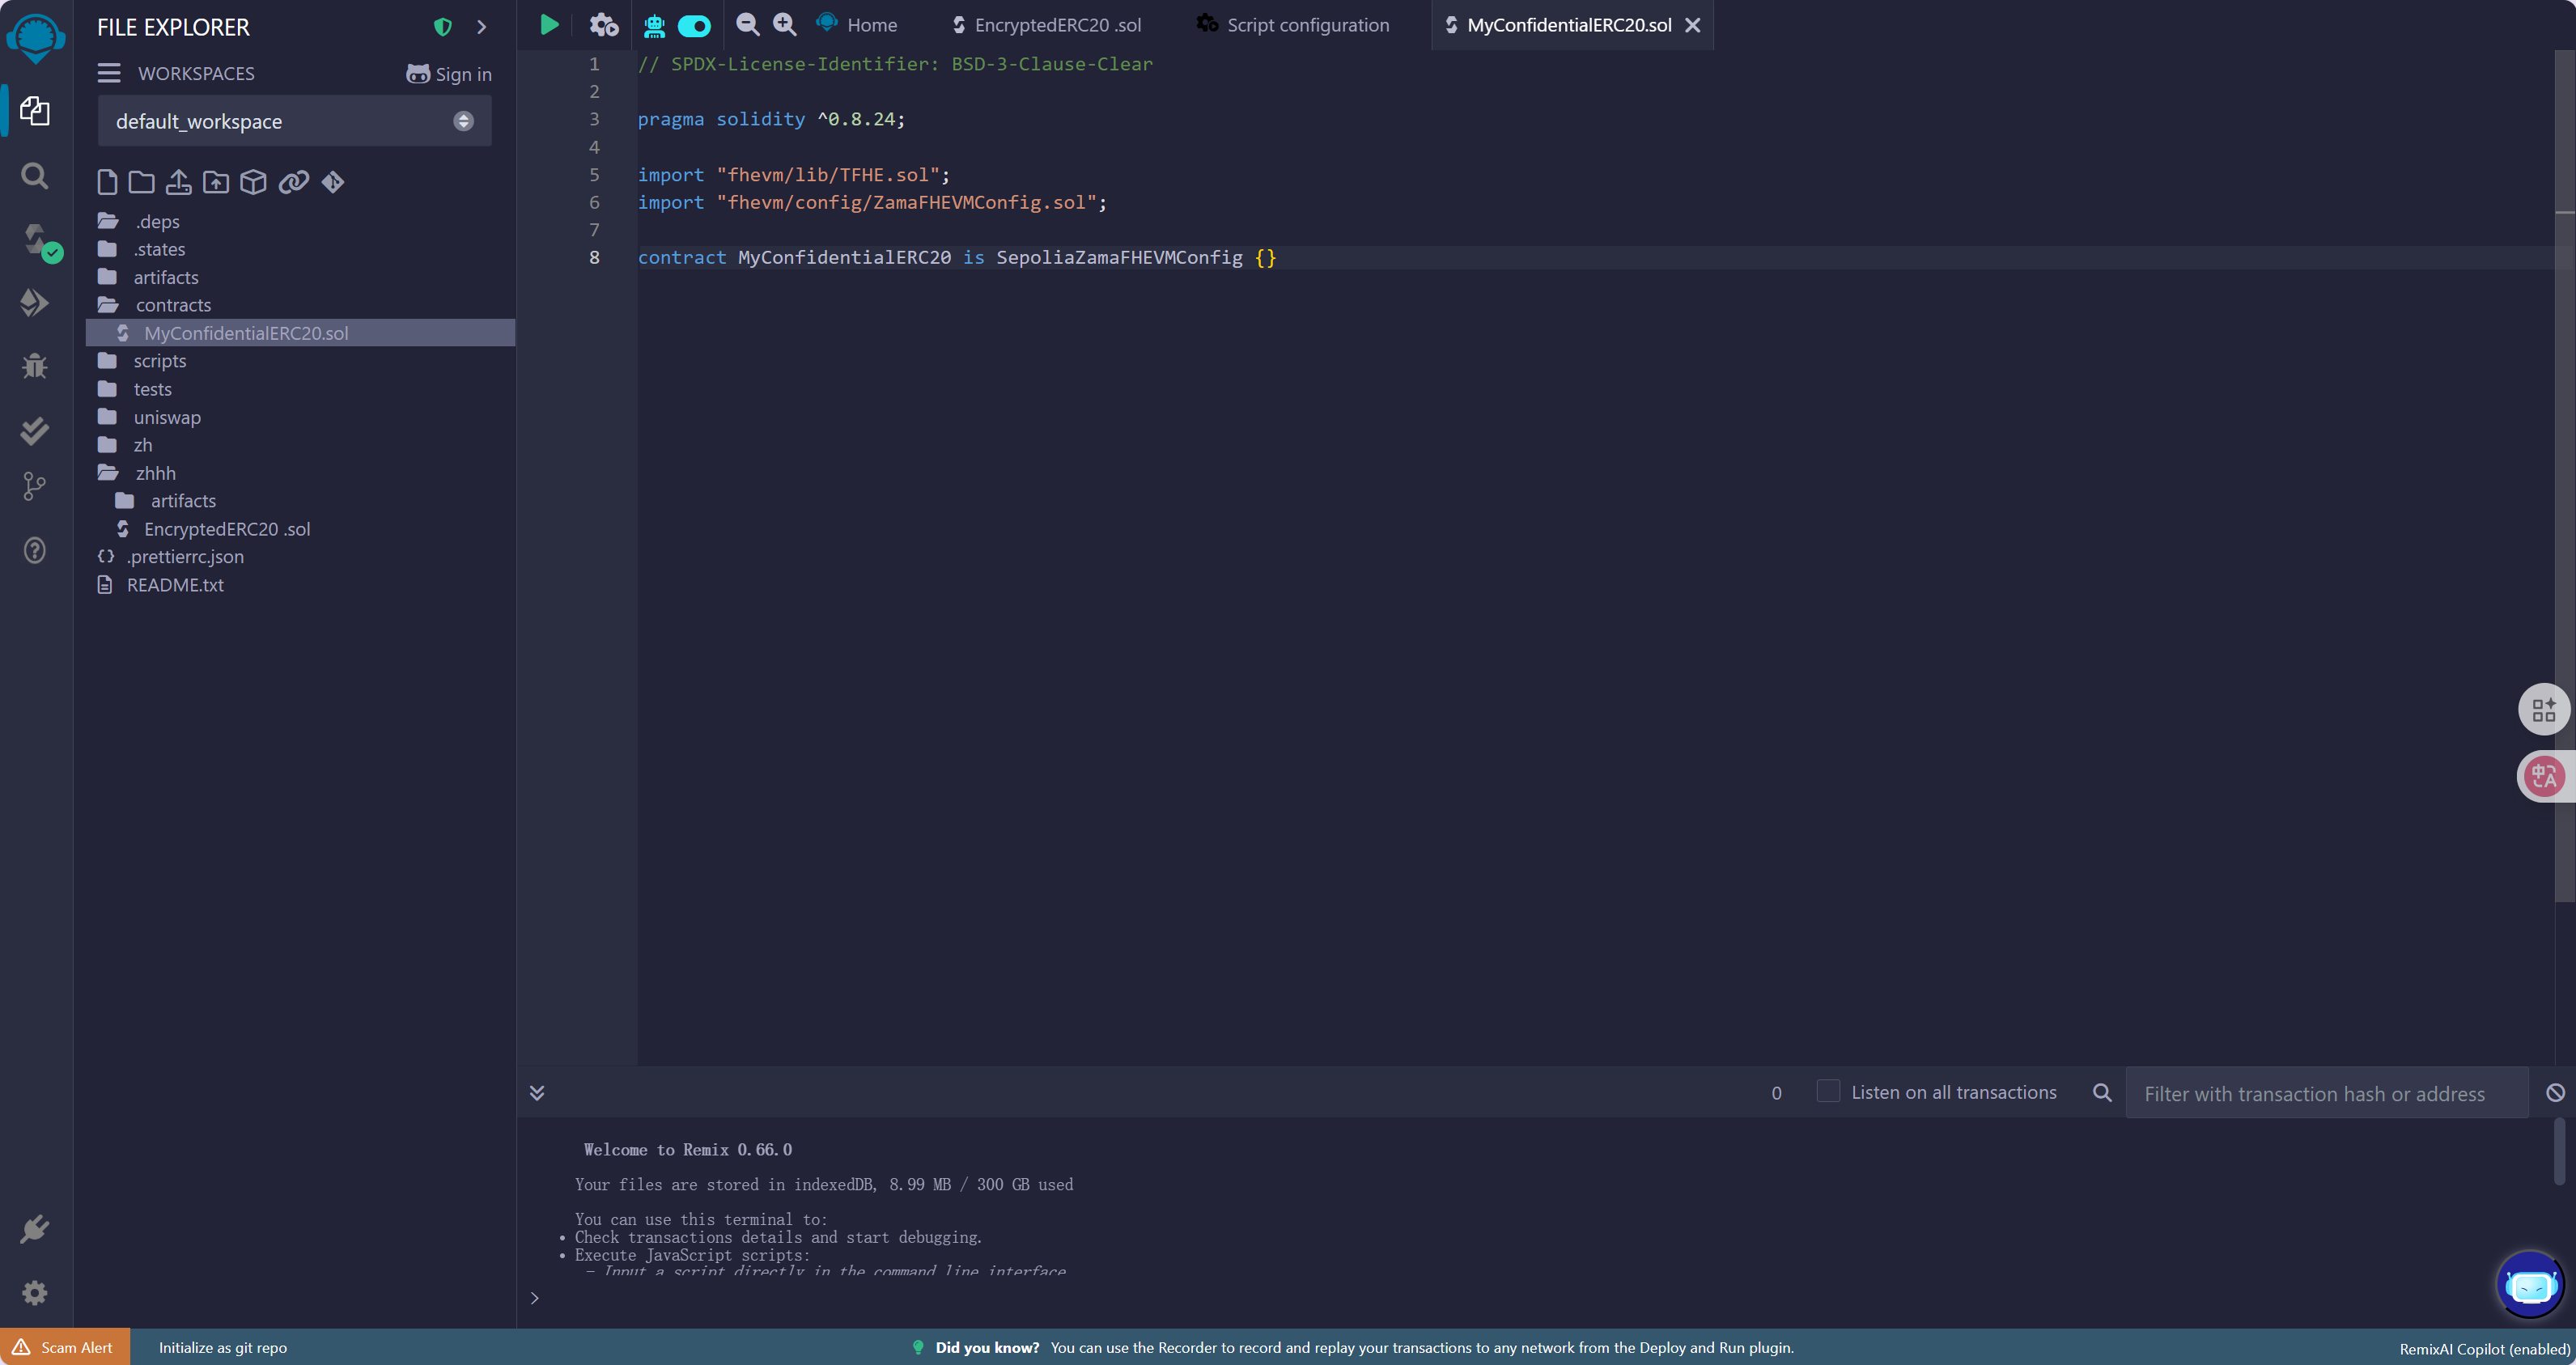
Task: Focus the transaction hash filter field
Action: point(2327,1093)
